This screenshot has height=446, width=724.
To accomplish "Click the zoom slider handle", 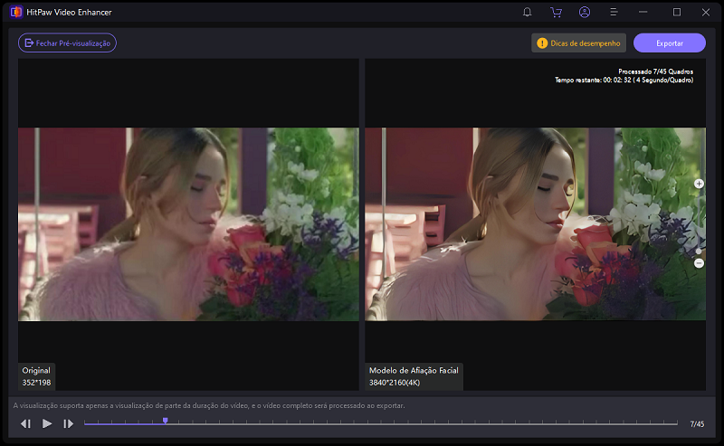I will coord(699,251).
